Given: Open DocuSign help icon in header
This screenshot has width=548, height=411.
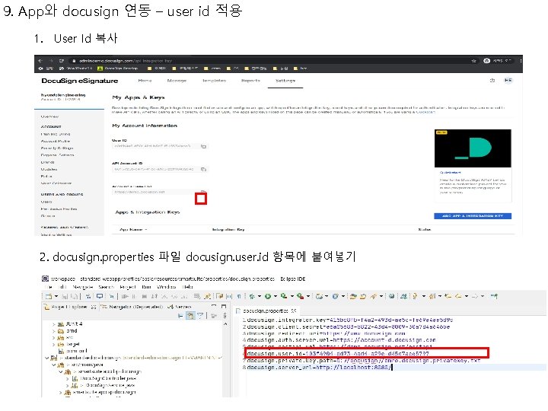Looking at the screenshot, I should (492, 81).
